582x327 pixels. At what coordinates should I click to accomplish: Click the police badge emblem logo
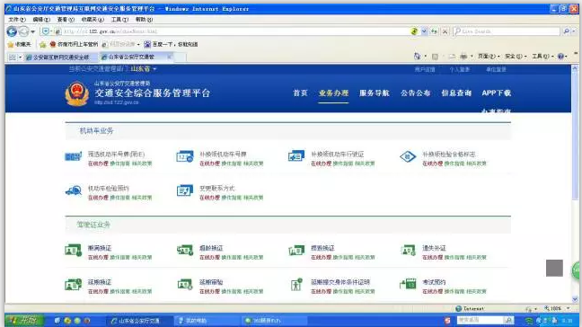point(77,94)
